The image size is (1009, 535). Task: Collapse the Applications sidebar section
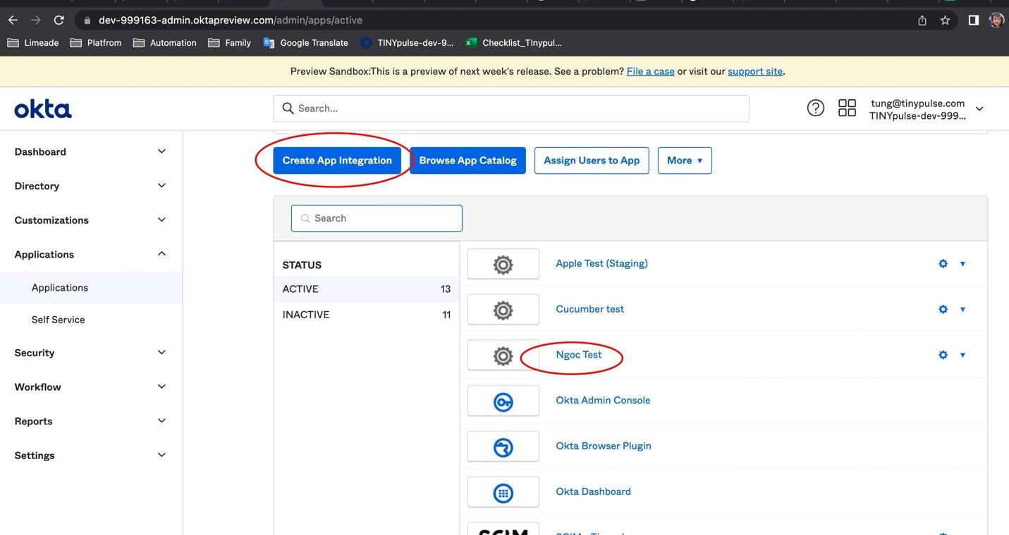click(x=161, y=254)
